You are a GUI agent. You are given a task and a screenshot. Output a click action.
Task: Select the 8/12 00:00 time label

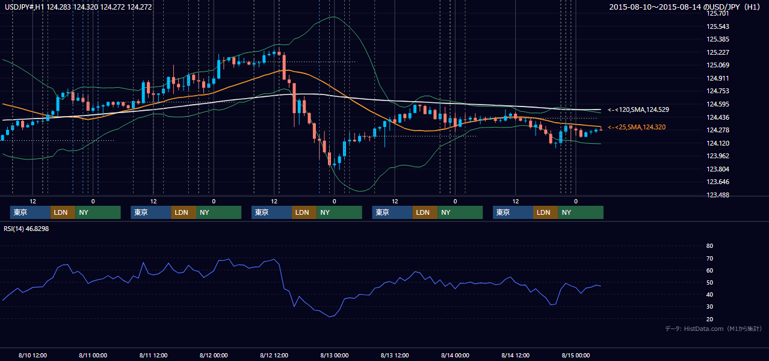coord(214,355)
